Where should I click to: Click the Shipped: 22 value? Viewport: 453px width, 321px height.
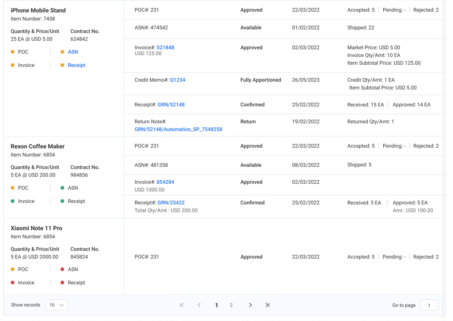click(361, 28)
